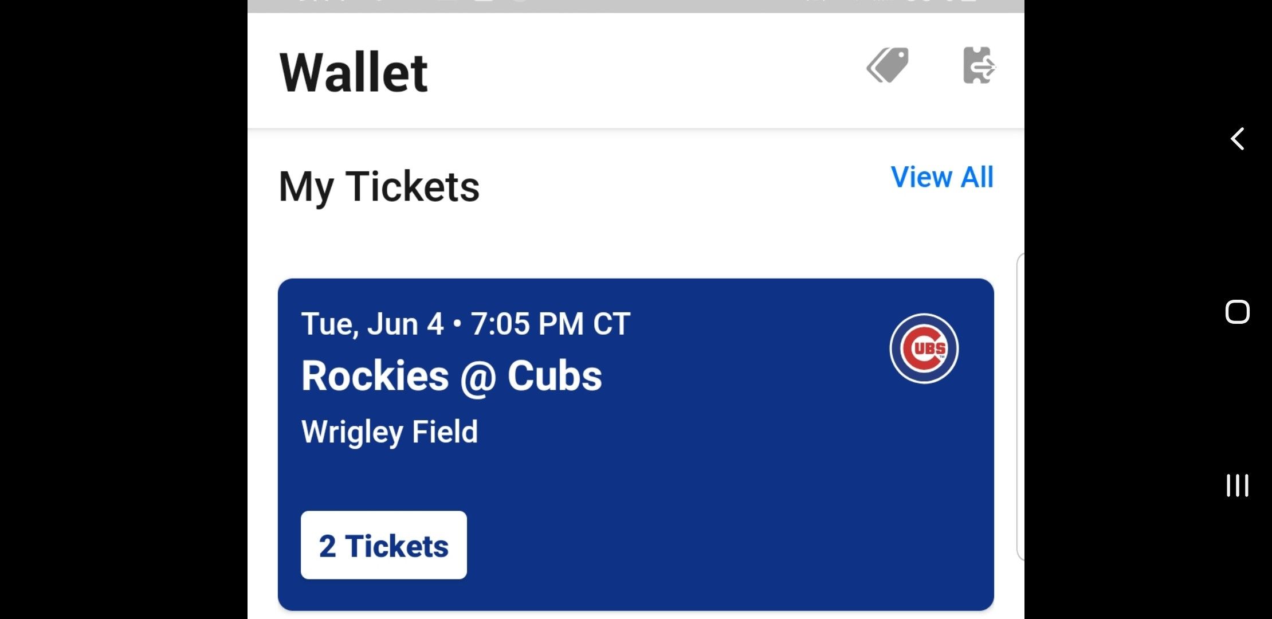Open the Android recent apps button
1272x619 pixels.
click(1237, 485)
